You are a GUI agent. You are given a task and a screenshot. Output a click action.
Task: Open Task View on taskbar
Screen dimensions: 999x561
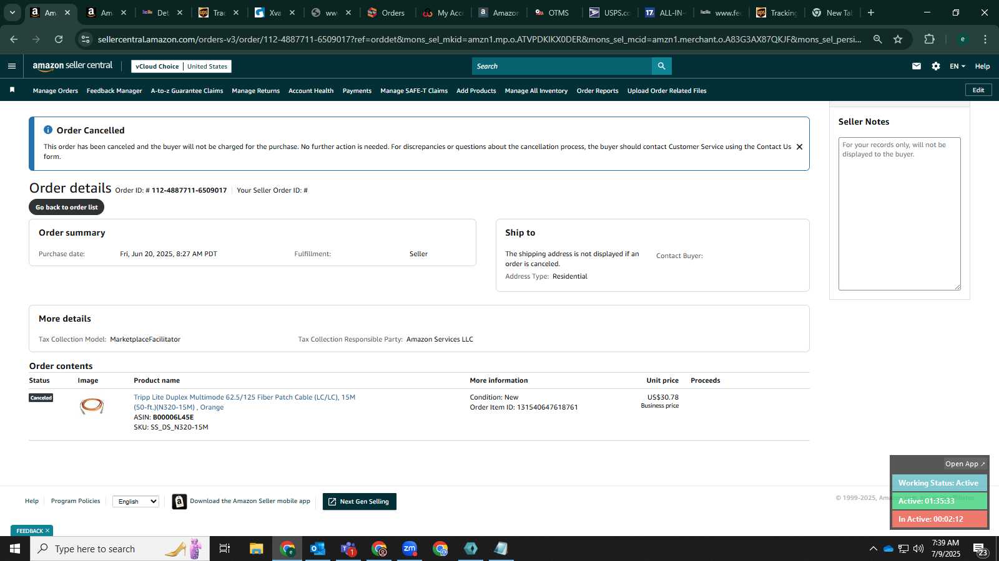pos(225,549)
